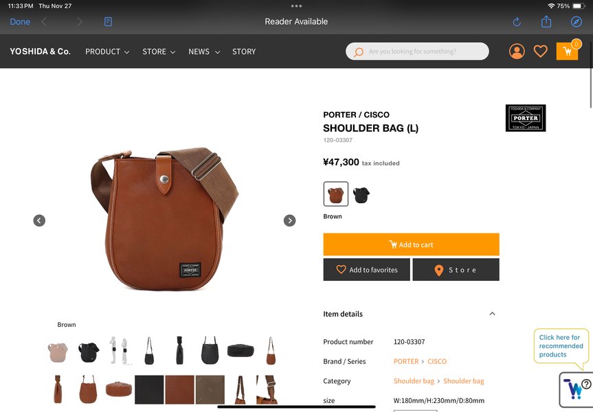Open the STORY menu item
This screenshot has width=593, height=412.
(x=244, y=51)
